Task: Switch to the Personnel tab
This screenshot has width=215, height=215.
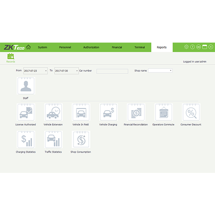Action: (x=65, y=47)
